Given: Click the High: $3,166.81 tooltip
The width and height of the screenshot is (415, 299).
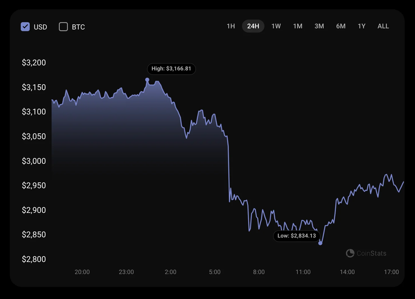Looking at the screenshot, I should [171, 69].
